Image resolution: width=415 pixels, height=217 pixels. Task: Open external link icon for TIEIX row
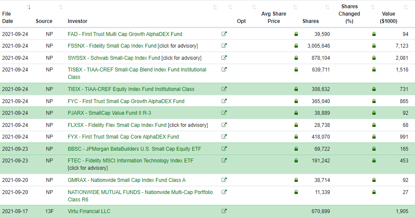pyautogui.click(x=224, y=89)
